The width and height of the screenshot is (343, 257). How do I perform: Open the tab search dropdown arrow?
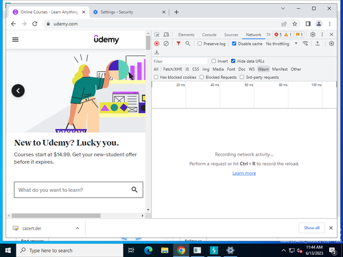coord(283,8)
